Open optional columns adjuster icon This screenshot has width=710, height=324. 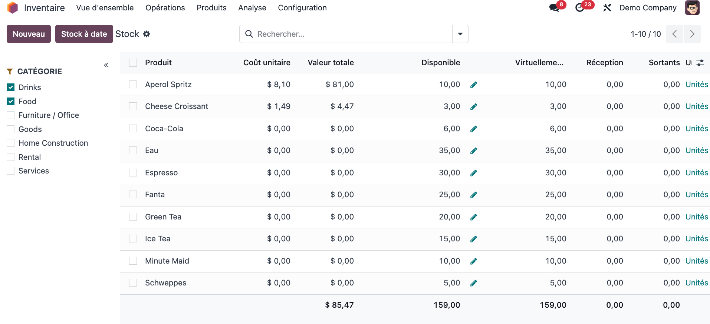[x=700, y=63]
